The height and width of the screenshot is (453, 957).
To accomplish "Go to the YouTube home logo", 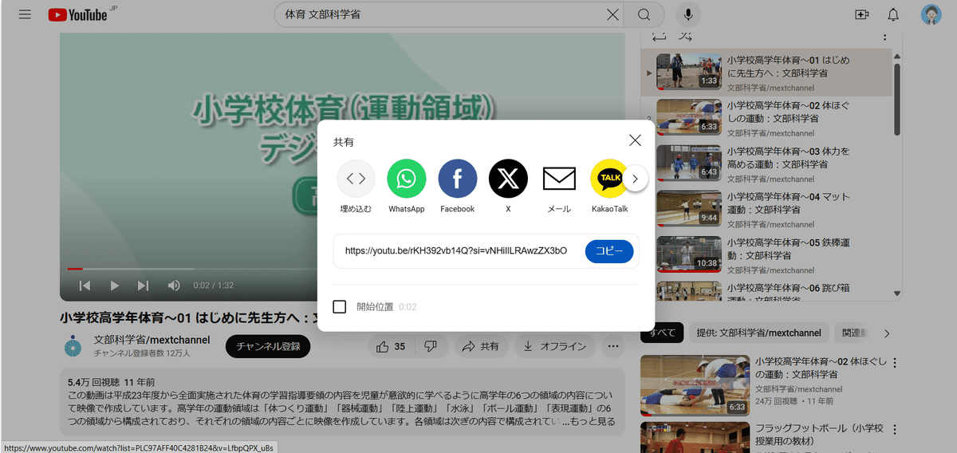I will 77,14.
